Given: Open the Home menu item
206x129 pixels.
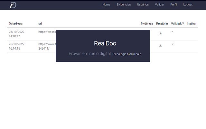Looking at the screenshot, I should (x=107, y=5).
